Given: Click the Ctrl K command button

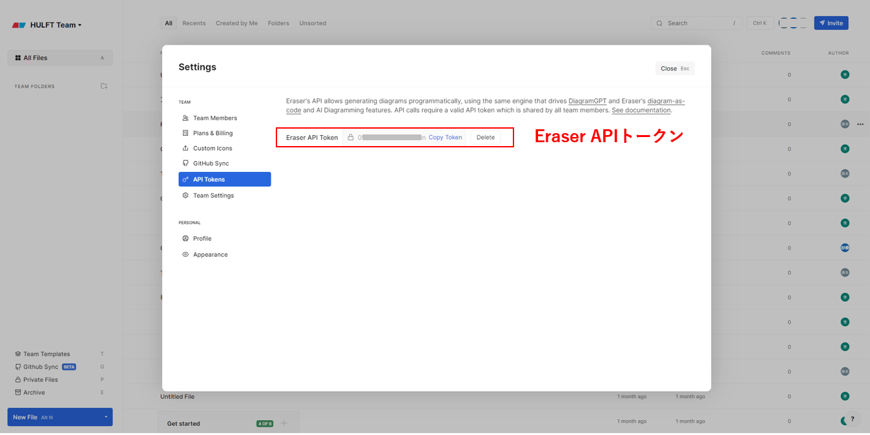Looking at the screenshot, I should (x=760, y=23).
